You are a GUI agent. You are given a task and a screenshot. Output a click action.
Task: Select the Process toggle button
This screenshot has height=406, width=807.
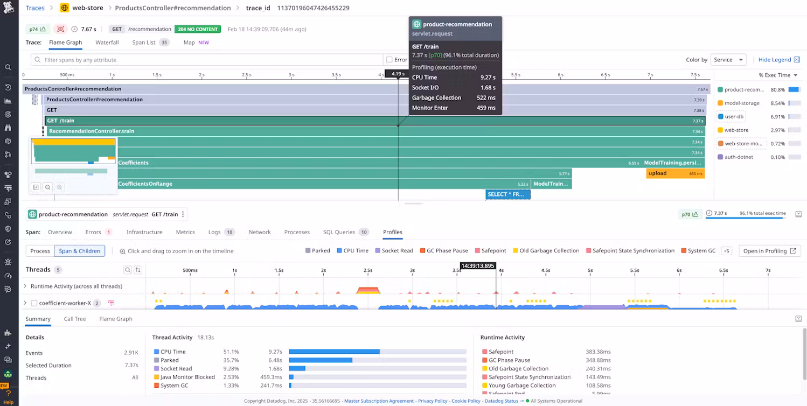[40, 251]
